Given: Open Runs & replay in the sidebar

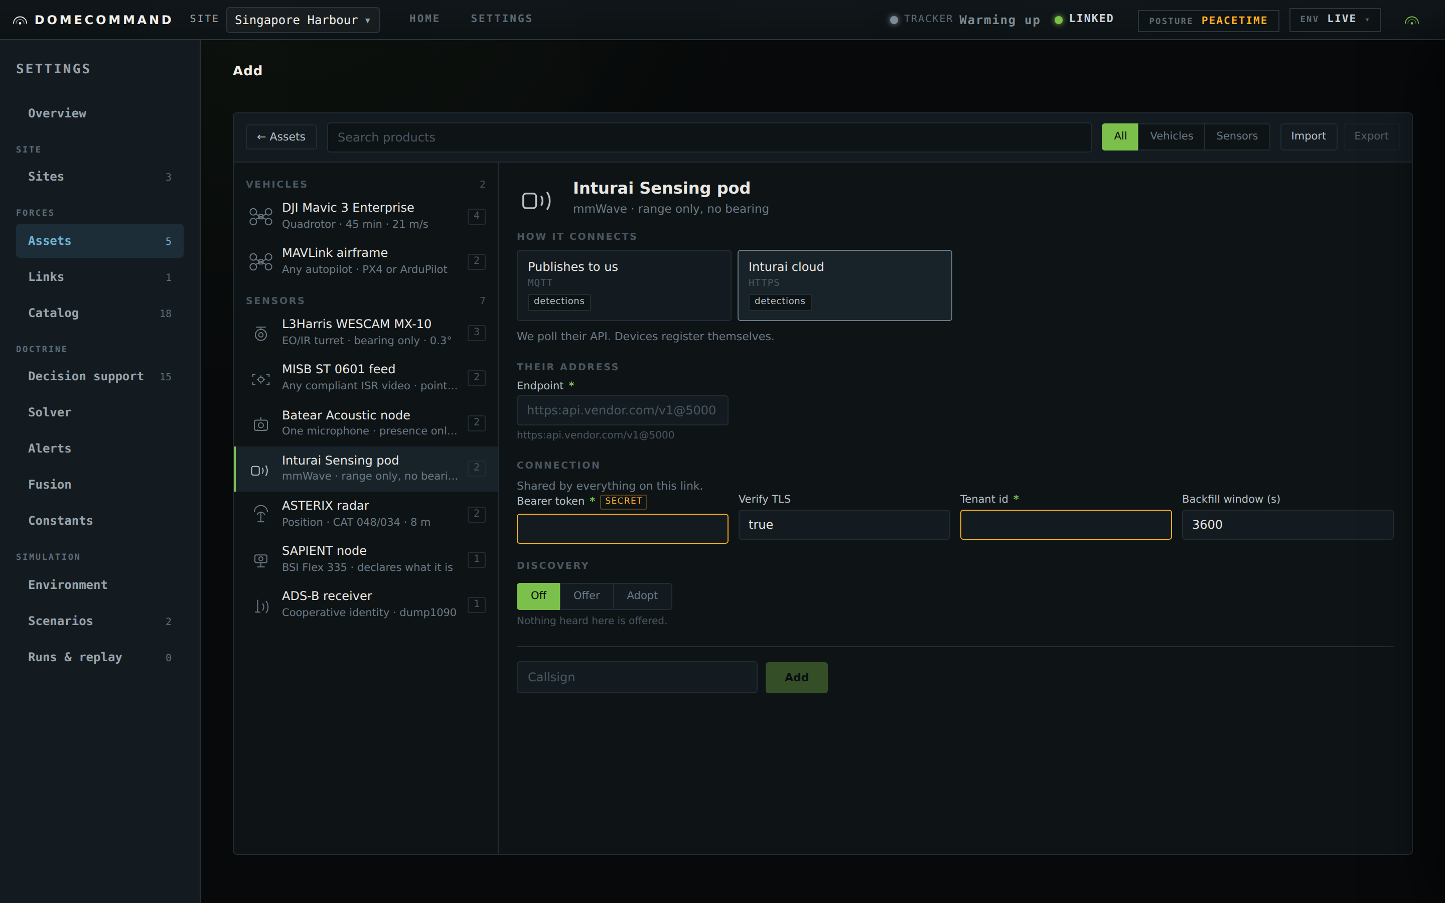Looking at the screenshot, I should pos(99,657).
